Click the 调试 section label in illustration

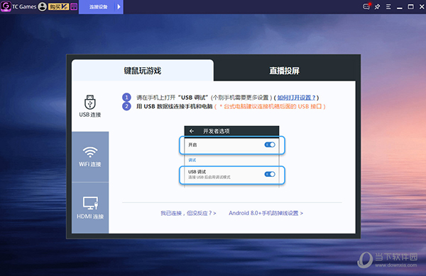point(192,160)
